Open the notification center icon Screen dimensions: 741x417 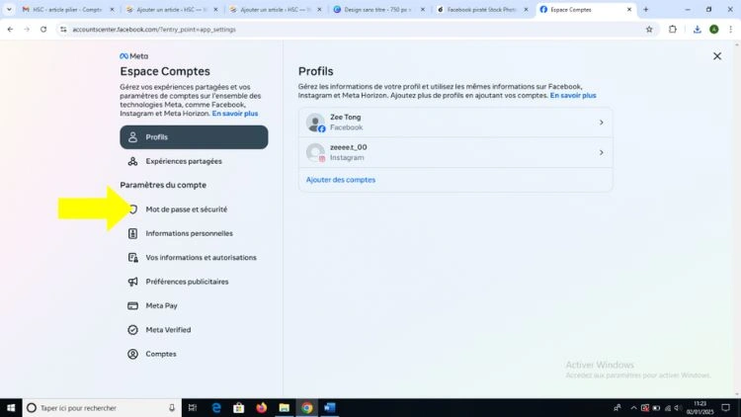point(725,407)
